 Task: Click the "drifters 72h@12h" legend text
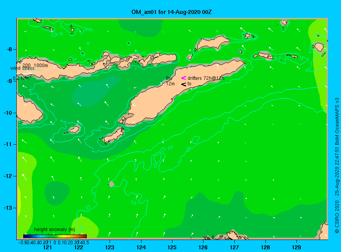206,78
